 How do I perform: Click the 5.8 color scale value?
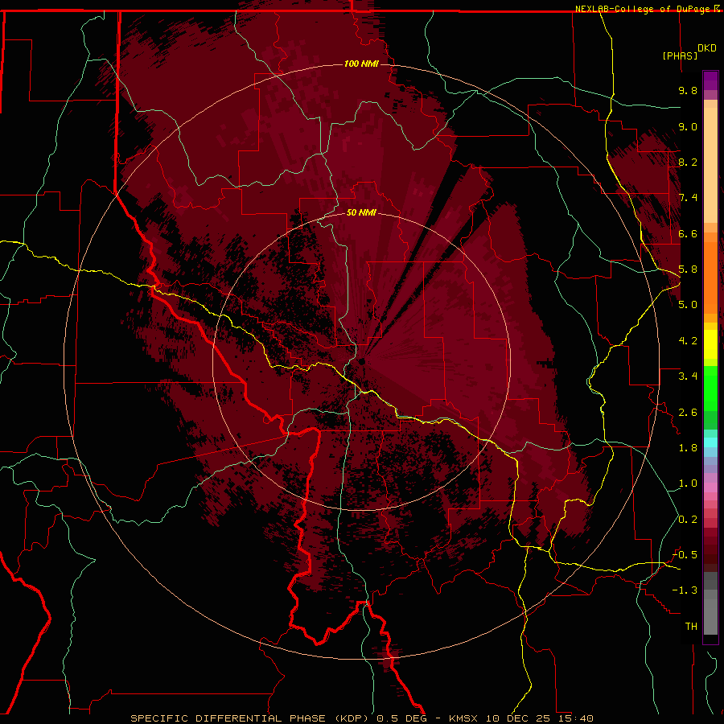pos(688,269)
